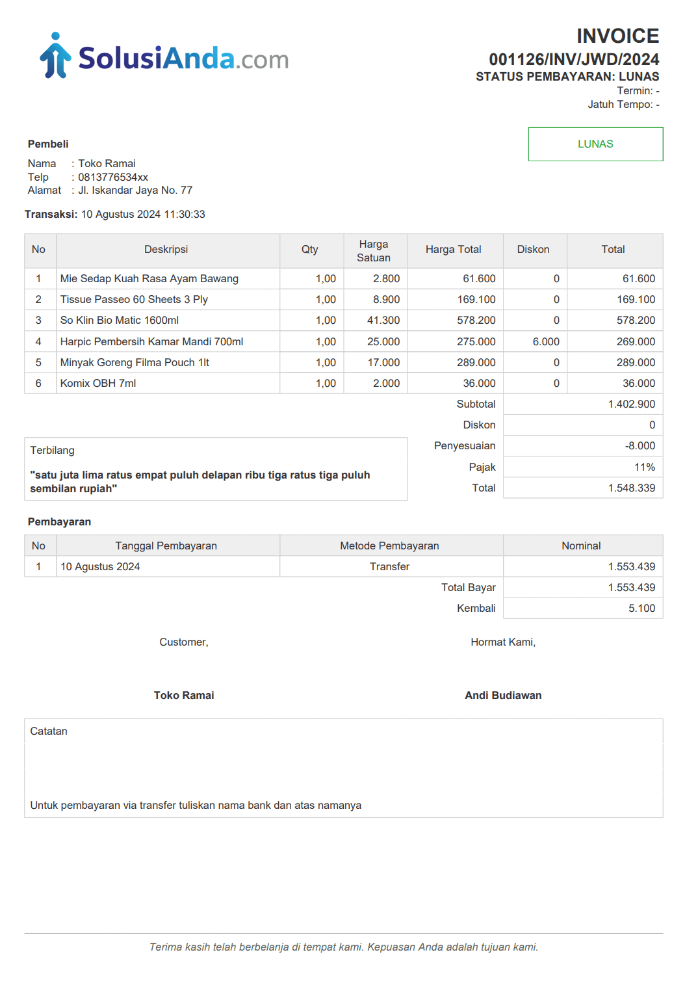Click the Pajak 11% field
Screen dimensions: 685x987
tap(644, 467)
